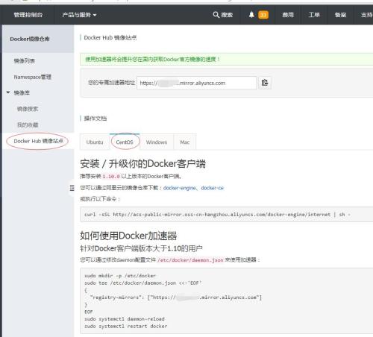Click the Docker镜像仓库 sidebar header
The width and height of the screenshot is (373, 337).
pos(30,39)
